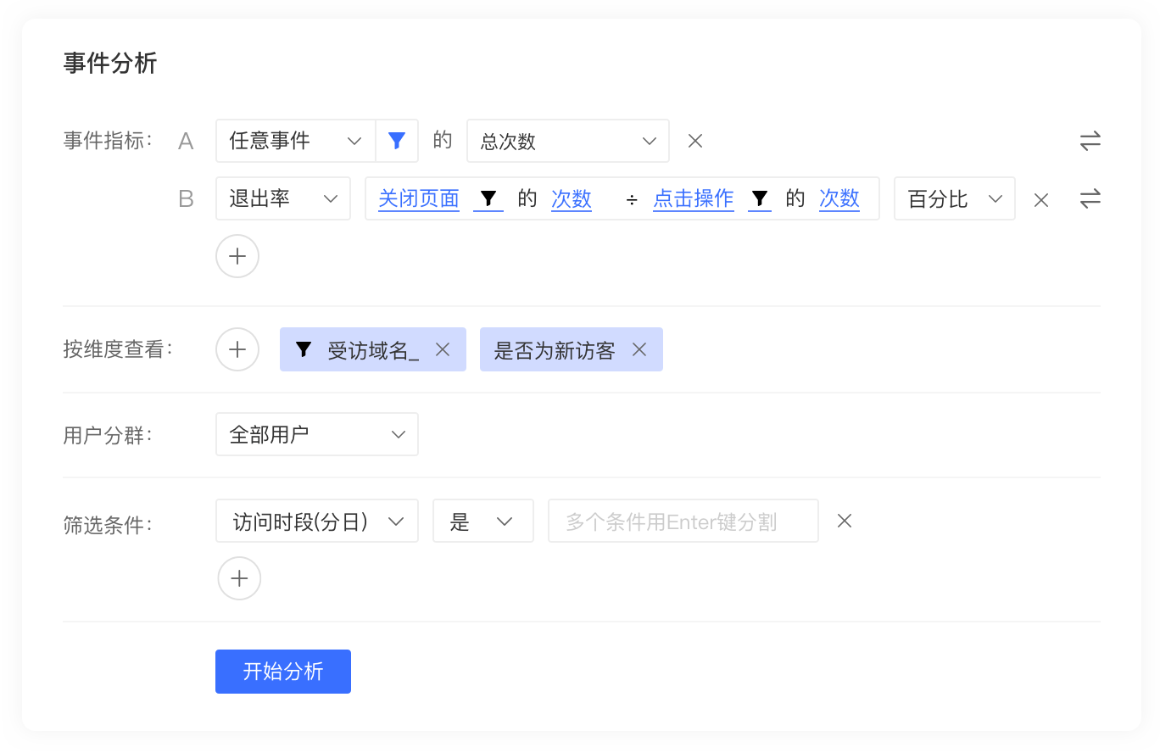The width and height of the screenshot is (1160, 753).
Task: Click the 点击操作 event link
Action: (694, 199)
